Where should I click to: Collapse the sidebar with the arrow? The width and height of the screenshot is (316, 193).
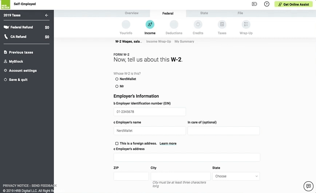click(47, 15)
